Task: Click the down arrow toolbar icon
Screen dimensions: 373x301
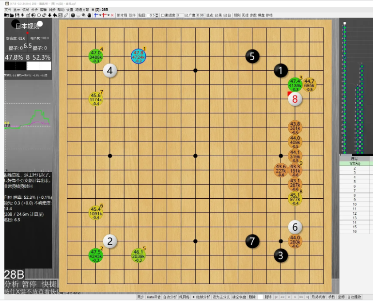Action: [49, 16]
